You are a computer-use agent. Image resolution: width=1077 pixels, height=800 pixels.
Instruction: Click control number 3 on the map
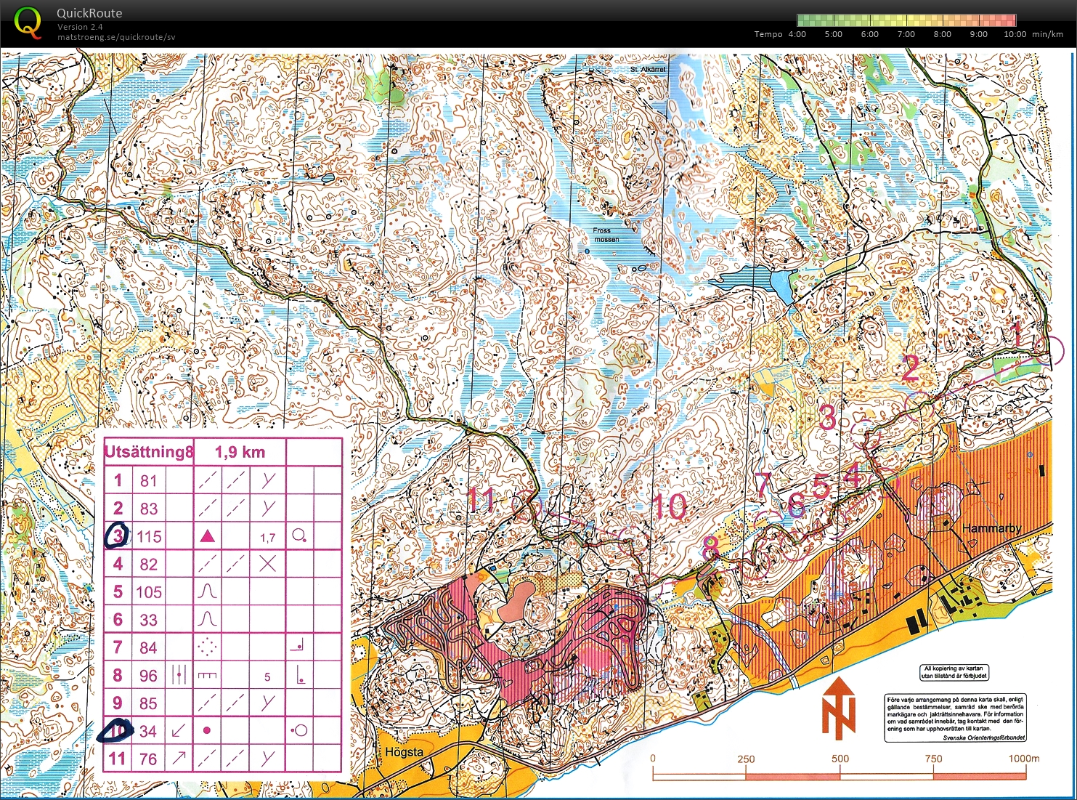[x=827, y=417]
